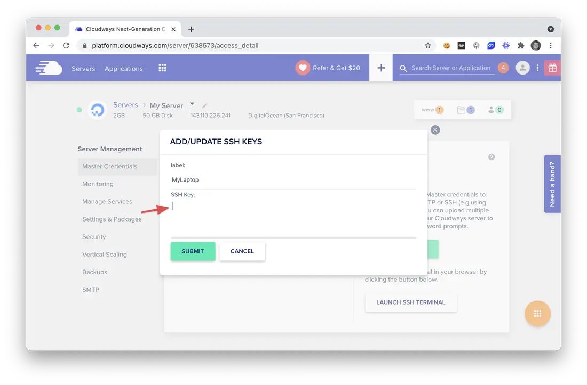587x385 pixels.
Task: Bookmark this page with star icon
Action: (428, 46)
